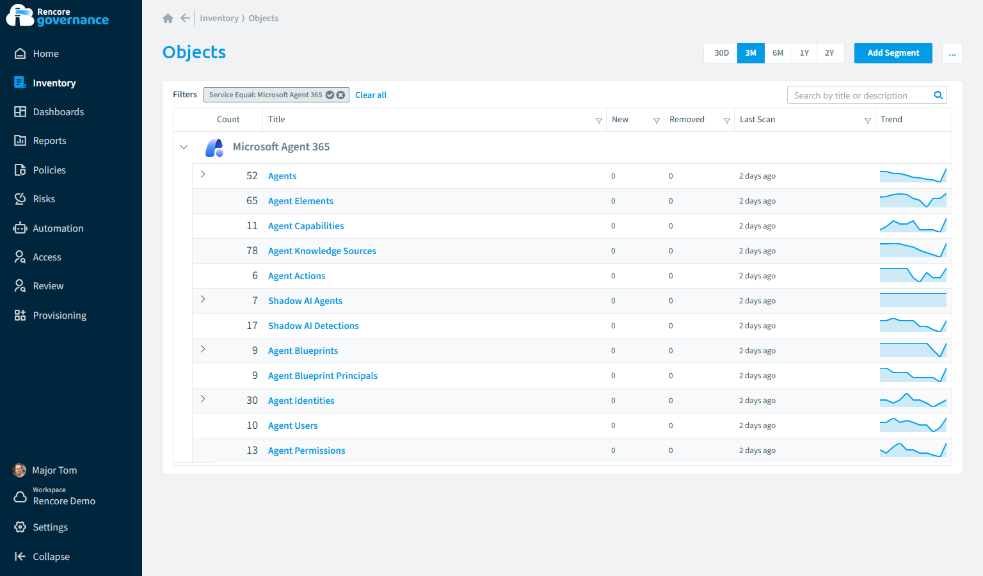The image size is (983, 576).
Task: Remove the Microsoft Agent 365 filter chip
Action: [340, 95]
